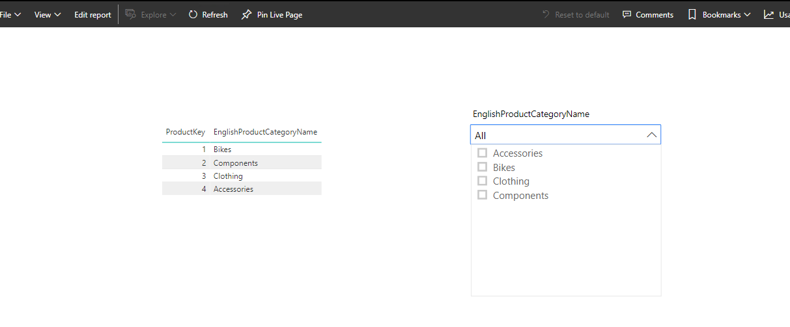790x327 pixels.
Task: Check the Components slicer checkbox
Action: [483, 195]
